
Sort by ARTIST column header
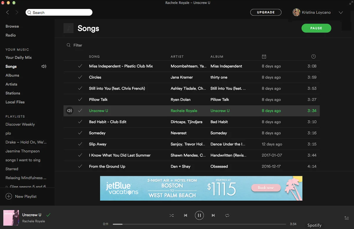(x=177, y=57)
